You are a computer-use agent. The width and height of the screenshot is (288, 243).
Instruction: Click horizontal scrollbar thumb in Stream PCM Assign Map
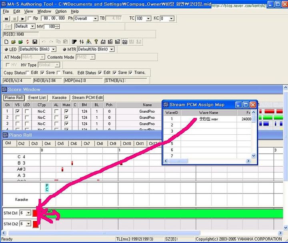[x=178, y=161]
